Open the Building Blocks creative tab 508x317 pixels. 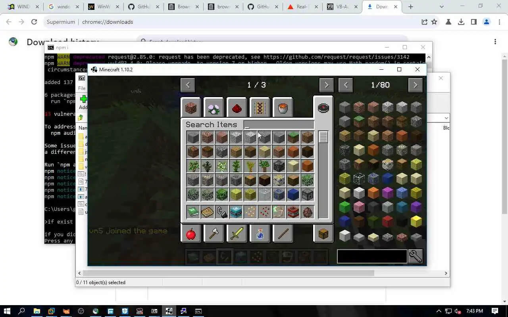tap(191, 107)
